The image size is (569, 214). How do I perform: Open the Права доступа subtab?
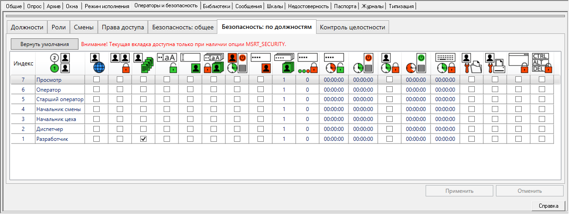[x=123, y=27]
